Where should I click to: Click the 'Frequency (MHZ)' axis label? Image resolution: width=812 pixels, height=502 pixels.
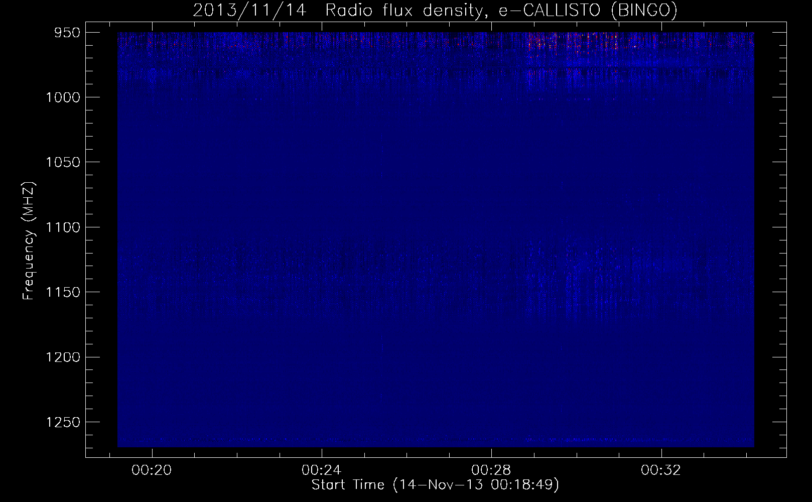pos(29,241)
